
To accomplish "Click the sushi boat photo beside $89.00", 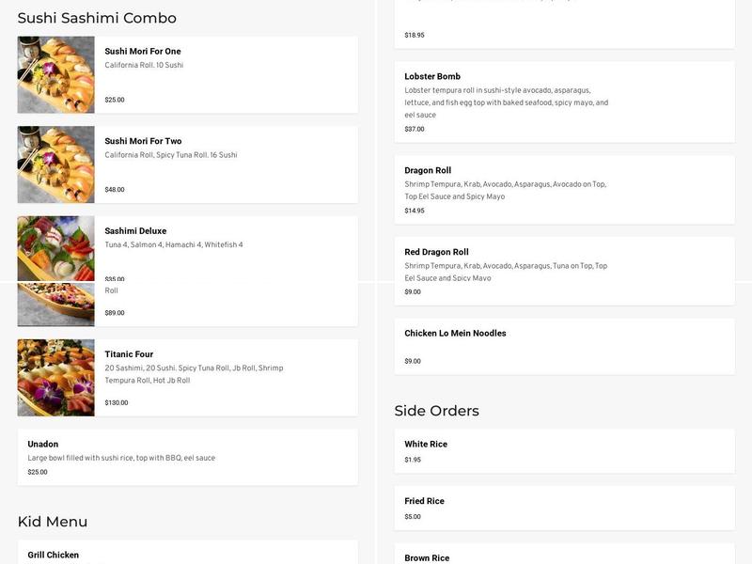I will 55,305.
